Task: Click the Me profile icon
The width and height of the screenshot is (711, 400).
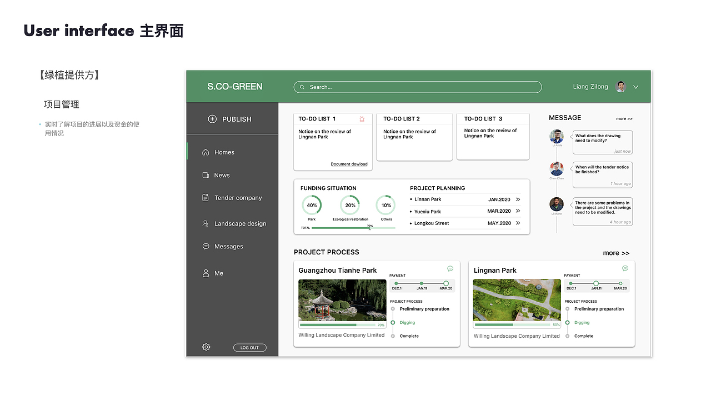Action: 206,273
